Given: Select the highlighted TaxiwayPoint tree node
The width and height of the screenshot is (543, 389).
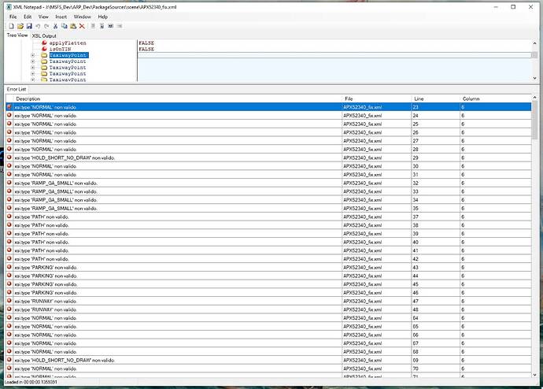Looking at the screenshot, I should 68,55.
